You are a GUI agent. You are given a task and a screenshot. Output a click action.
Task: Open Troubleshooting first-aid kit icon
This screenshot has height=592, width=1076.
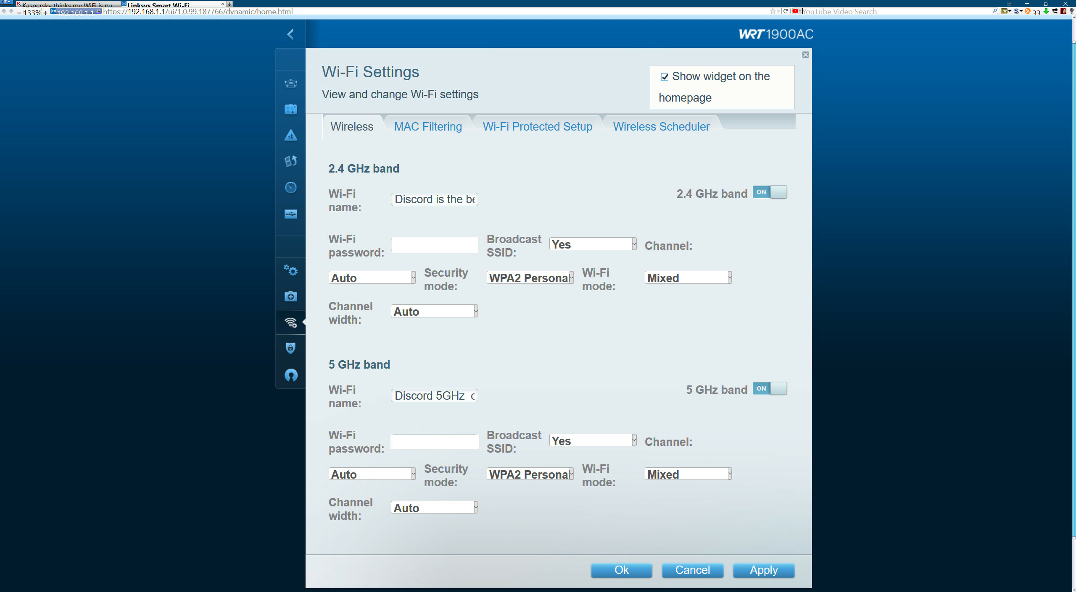point(290,296)
